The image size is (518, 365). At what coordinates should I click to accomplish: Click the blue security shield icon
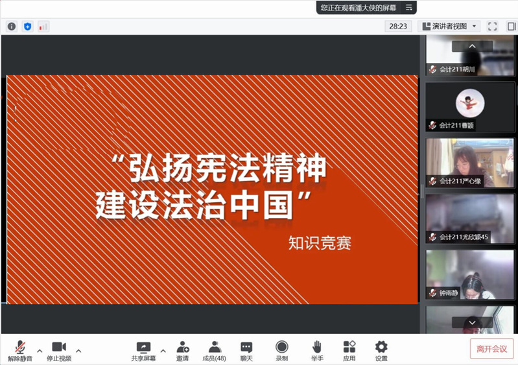tap(27, 27)
